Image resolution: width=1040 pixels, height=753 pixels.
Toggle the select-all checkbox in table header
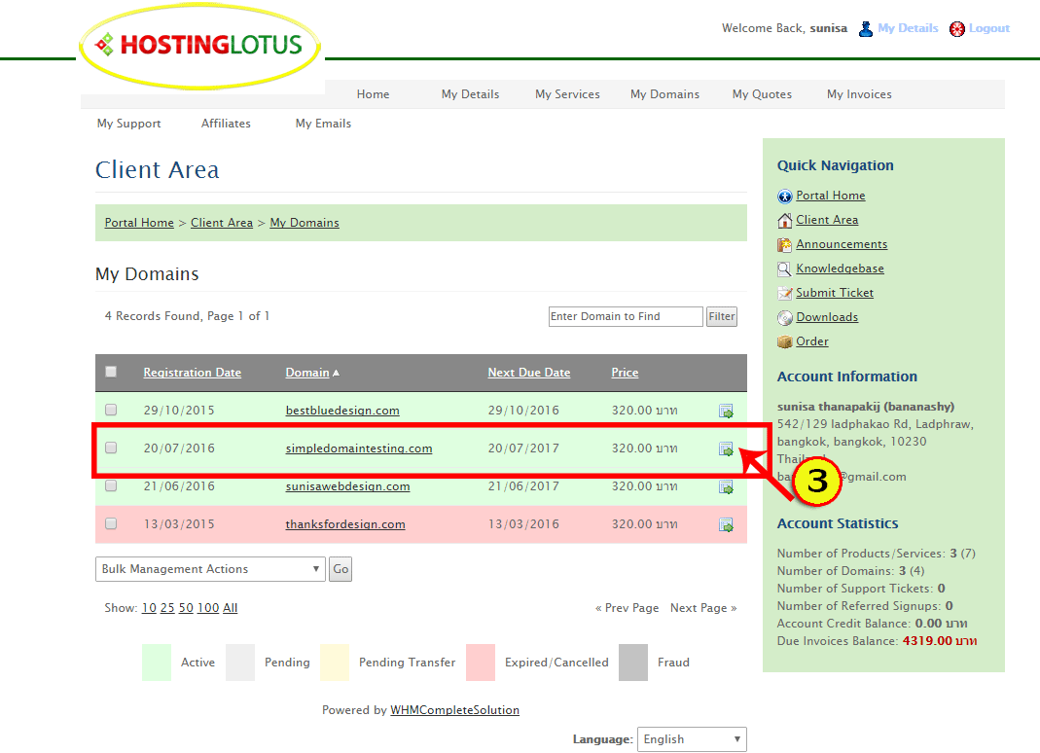point(111,372)
